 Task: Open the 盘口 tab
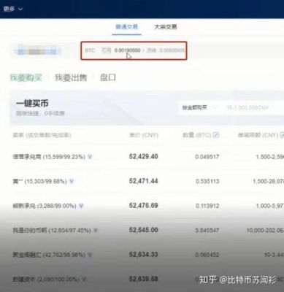[x=108, y=77]
